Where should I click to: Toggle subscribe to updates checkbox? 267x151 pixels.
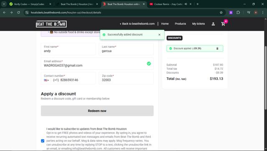coord(43,141)
